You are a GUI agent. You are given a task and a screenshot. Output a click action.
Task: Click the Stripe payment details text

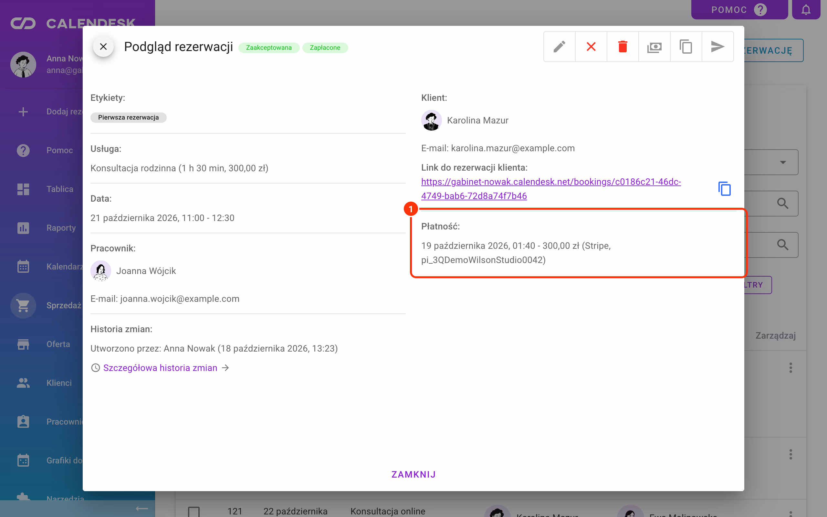point(516,253)
